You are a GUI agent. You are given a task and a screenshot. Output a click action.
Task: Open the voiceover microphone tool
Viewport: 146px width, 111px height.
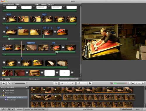[79, 83]
